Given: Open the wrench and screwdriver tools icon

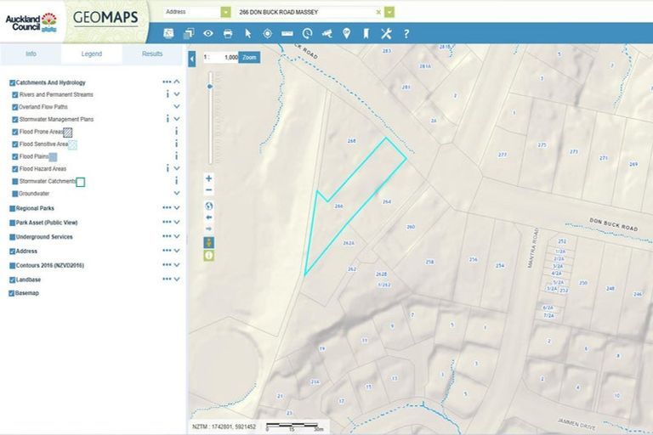Looking at the screenshot, I should click(x=386, y=33).
